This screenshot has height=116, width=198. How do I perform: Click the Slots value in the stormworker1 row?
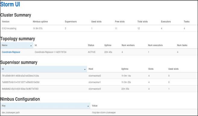pos(149,82)
